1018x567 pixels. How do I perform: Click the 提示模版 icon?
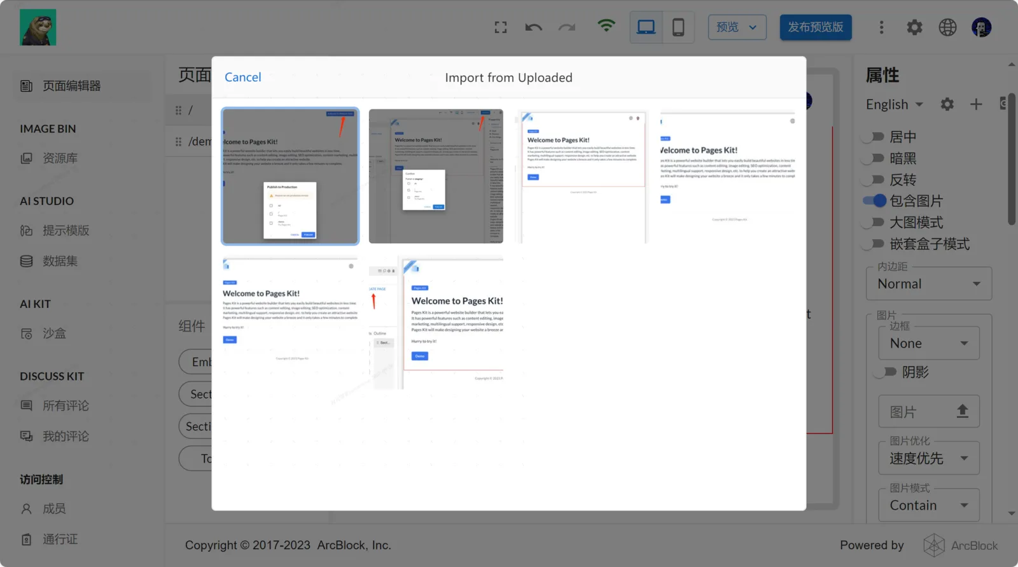coord(27,230)
